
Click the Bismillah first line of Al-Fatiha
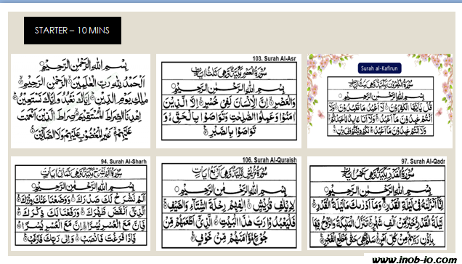[x=84, y=65]
